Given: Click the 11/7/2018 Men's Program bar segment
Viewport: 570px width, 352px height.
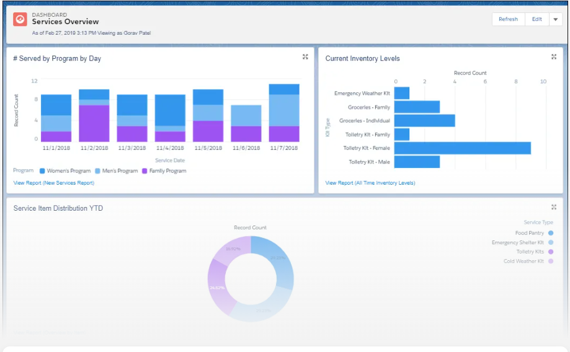Looking at the screenshot, I should (x=284, y=110).
